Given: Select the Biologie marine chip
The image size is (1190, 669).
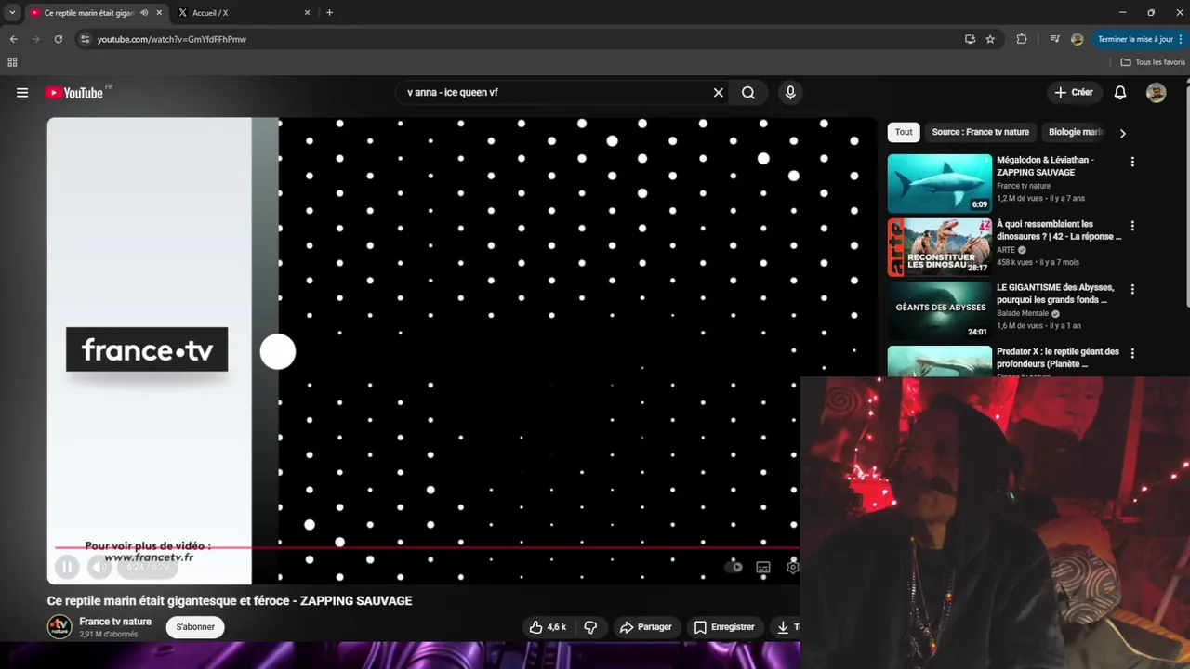Looking at the screenshot, I should click(x=1076, y=132).
